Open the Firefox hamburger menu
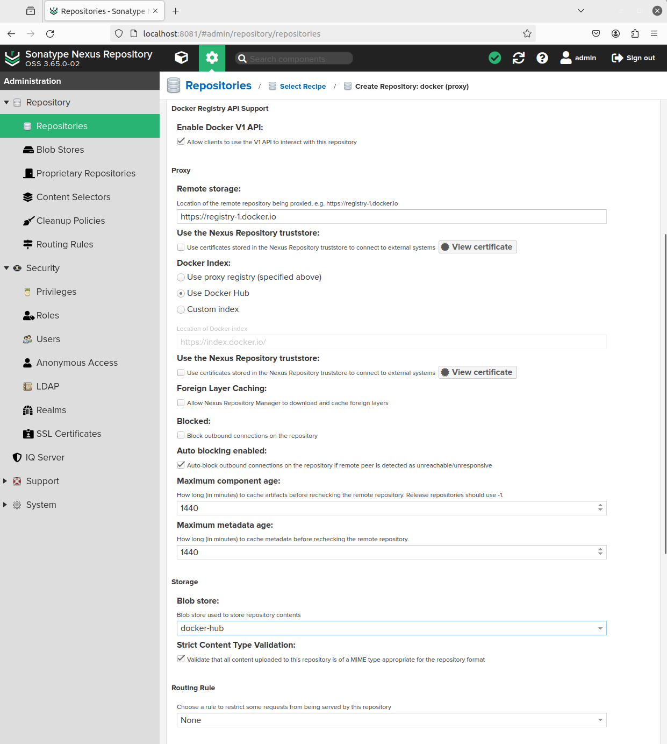The width and height of the screenshot is (667, 744). pos(654,33)
